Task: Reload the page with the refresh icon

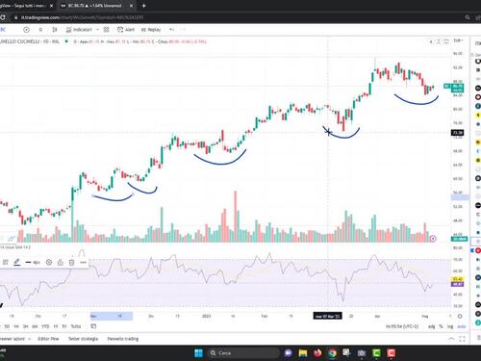Action: tap(3, 17)
